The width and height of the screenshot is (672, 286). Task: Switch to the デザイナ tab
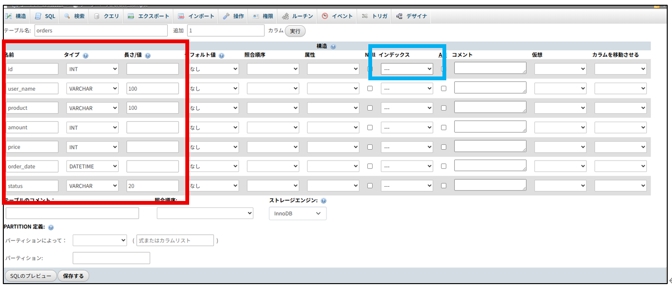click(412, 16)
